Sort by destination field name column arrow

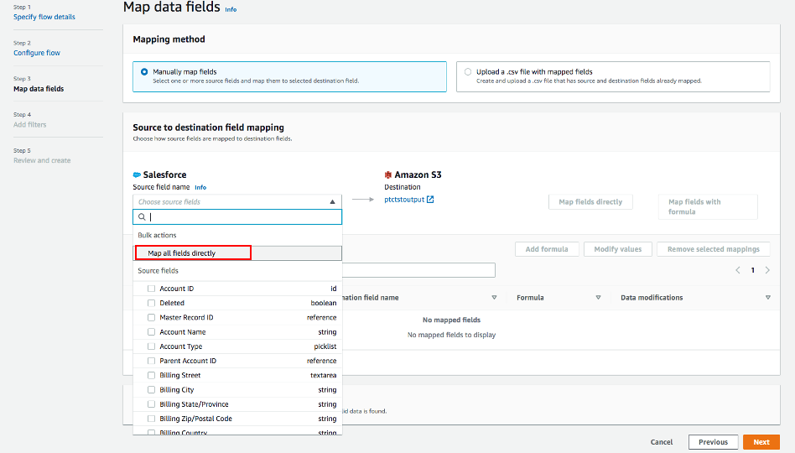(494, 298)
